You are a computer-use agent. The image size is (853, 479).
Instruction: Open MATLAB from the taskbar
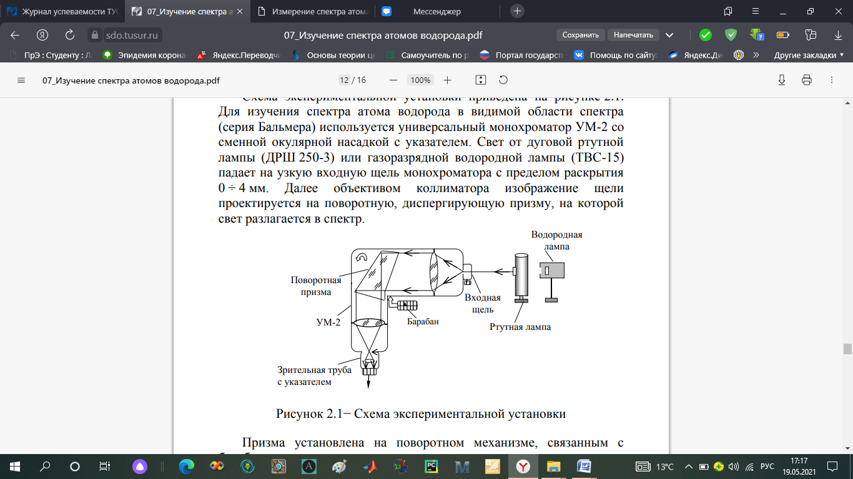(371, 467)
